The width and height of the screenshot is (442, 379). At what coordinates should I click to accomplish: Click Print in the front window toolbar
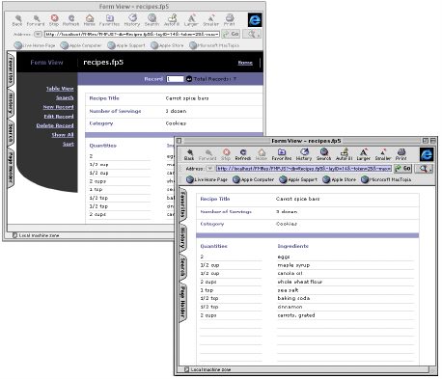click(401, 154)
